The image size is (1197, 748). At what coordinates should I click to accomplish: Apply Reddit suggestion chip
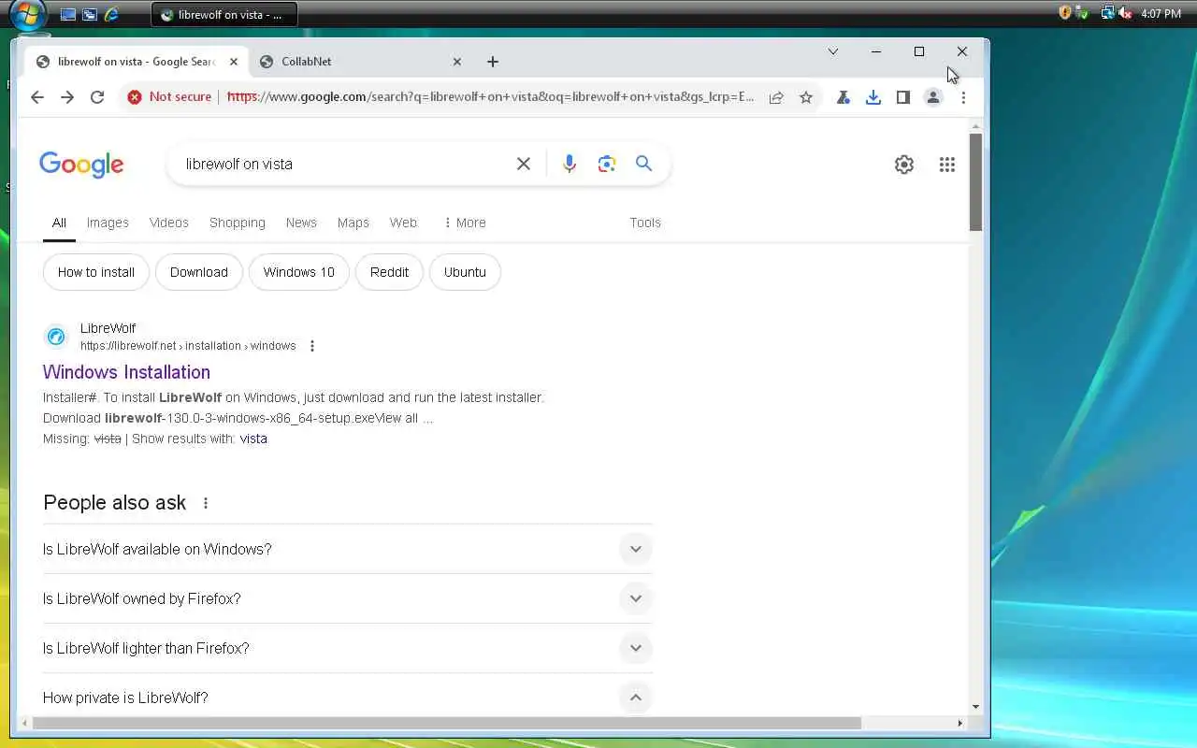point(389,272)
